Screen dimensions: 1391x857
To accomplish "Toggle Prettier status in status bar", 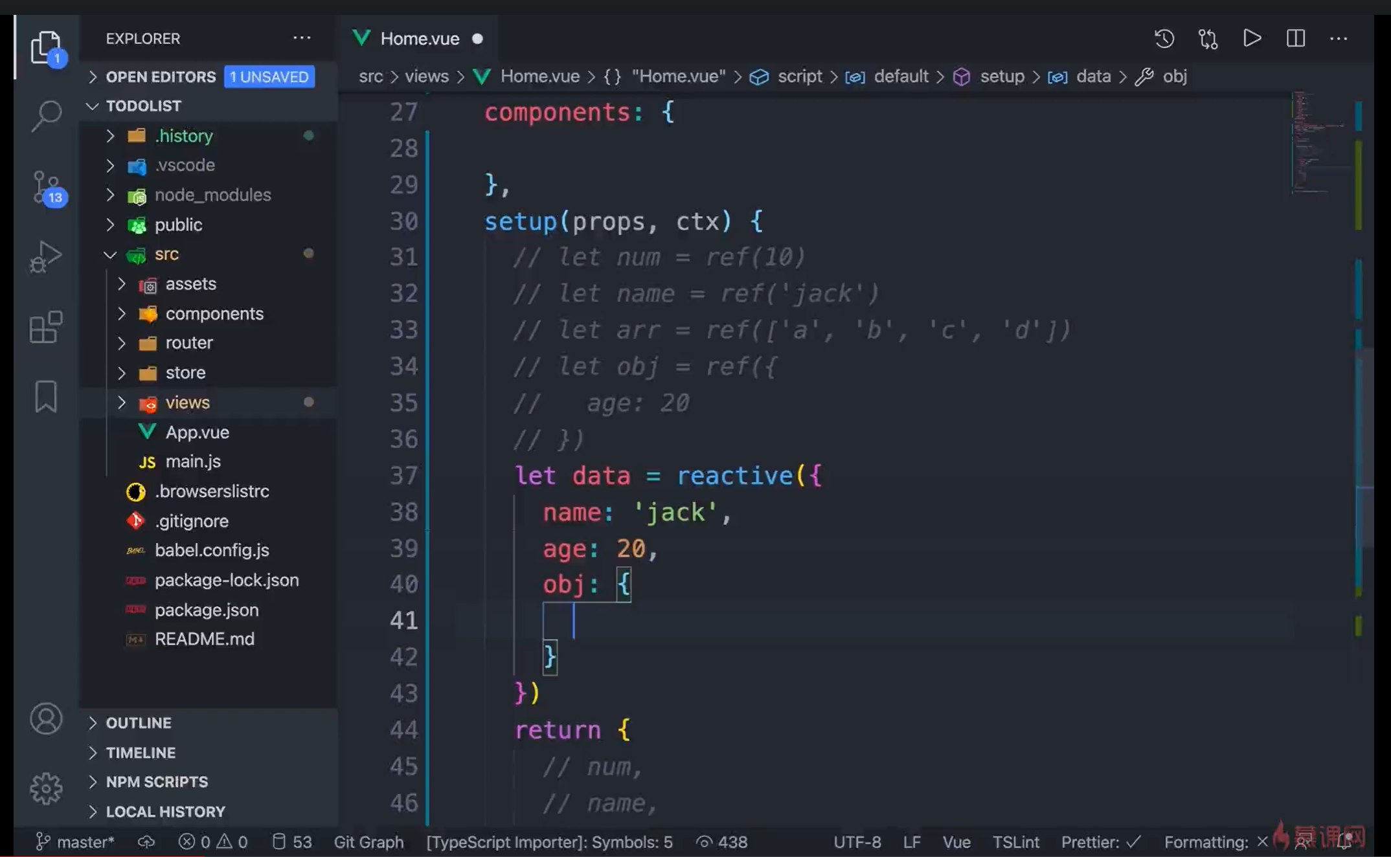I will point(1100,842).
